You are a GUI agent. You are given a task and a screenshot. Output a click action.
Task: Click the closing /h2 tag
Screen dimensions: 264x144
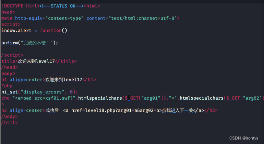[x=211, y=110]
